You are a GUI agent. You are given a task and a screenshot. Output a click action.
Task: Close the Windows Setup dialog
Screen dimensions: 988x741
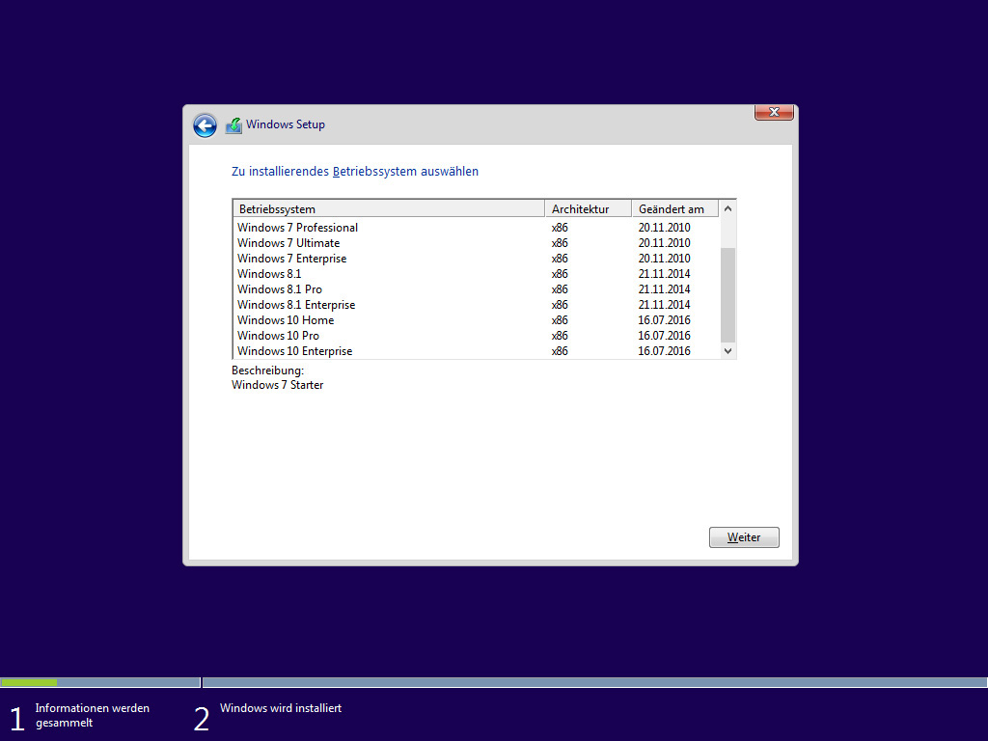774,112
